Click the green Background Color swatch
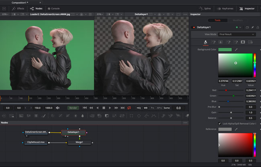Screen dimensions: 261x167 point(225,50)
